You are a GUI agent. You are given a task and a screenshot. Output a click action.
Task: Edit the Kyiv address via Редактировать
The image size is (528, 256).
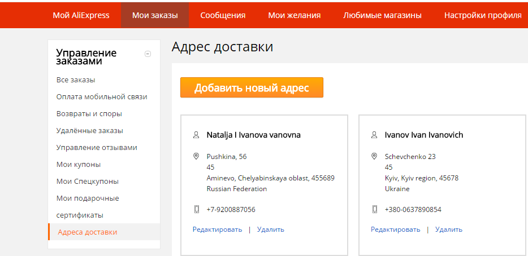point(396,229)
